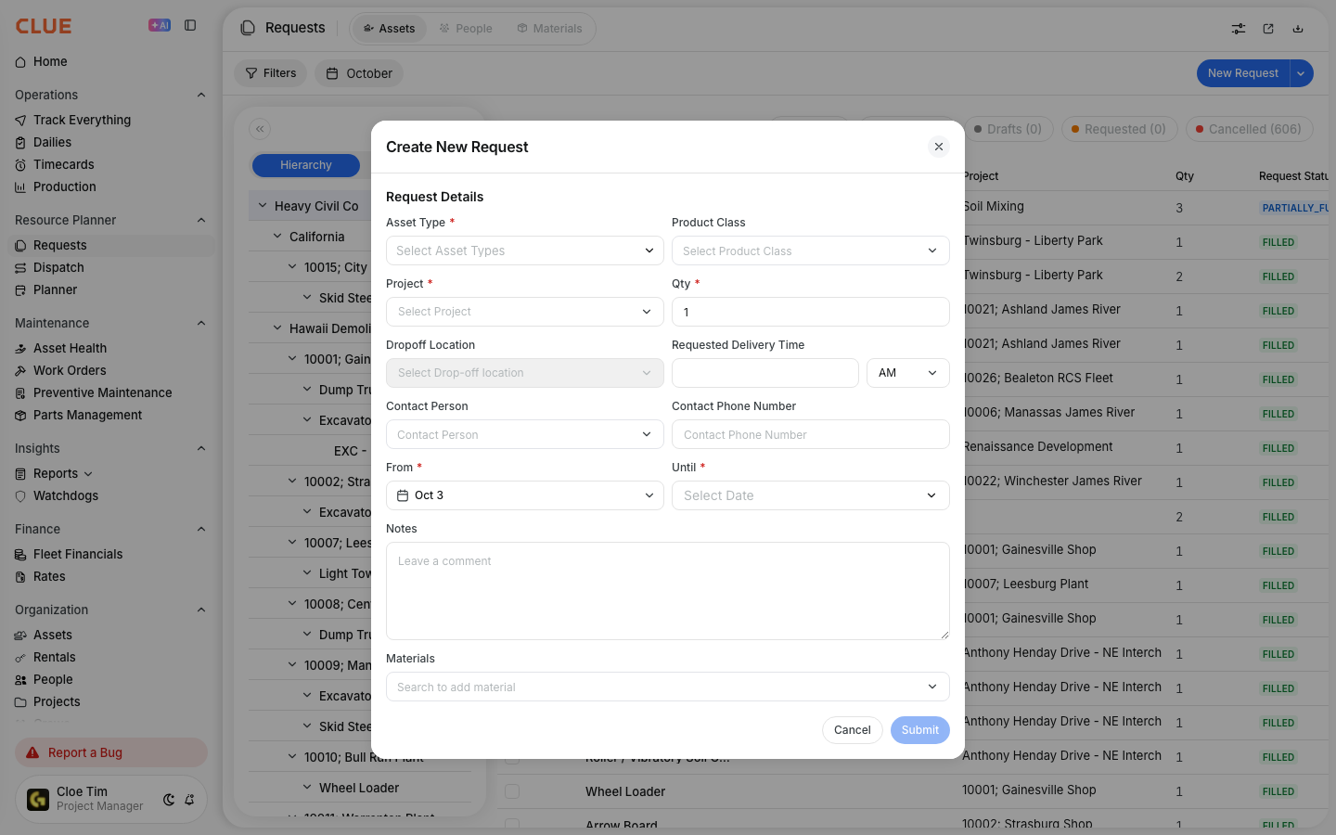Open the Select Asset Types dropdown
Screen dimensions: 1336x835
click(x=525, y=250)
